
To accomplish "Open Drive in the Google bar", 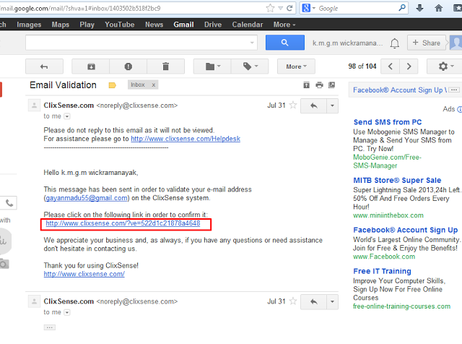I will click(x=213, y=25).
